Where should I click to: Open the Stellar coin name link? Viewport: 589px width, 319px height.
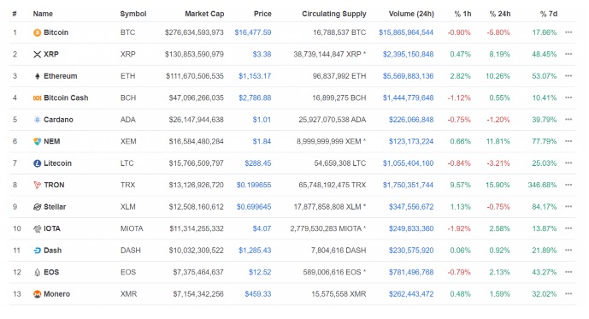[x=55, y=207]
